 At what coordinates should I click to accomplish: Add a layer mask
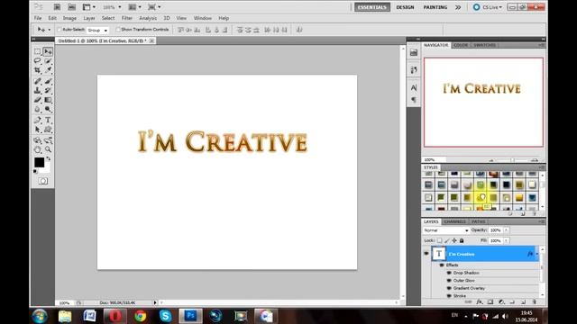click(490, 302)
